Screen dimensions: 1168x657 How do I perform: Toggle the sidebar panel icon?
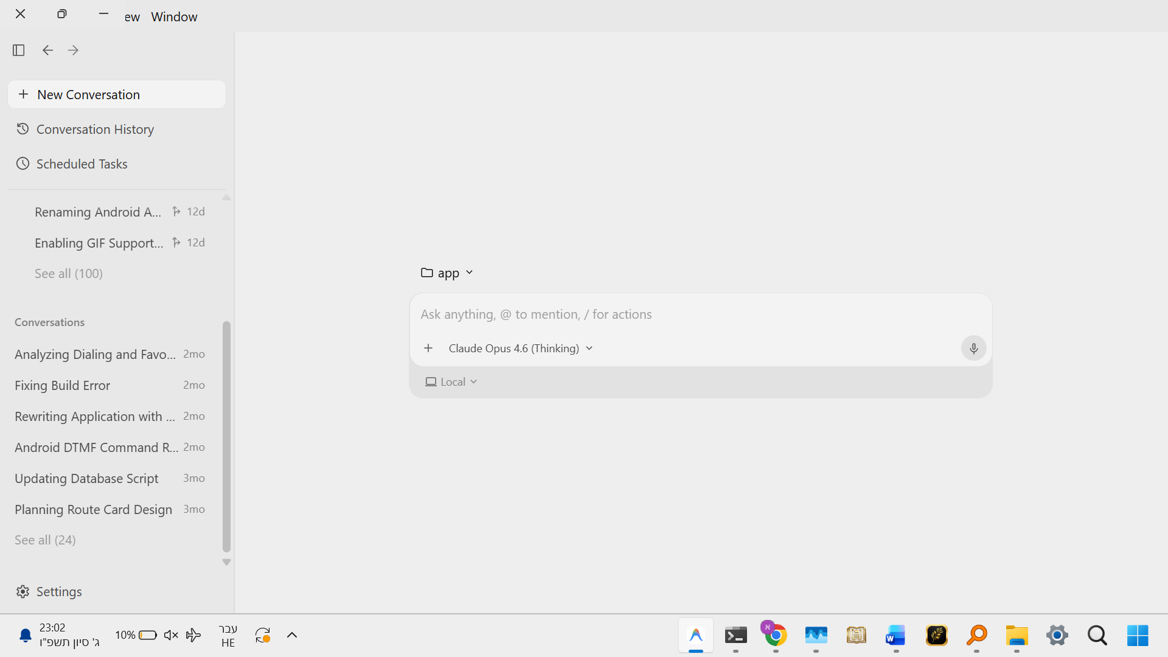pos(18,50)
